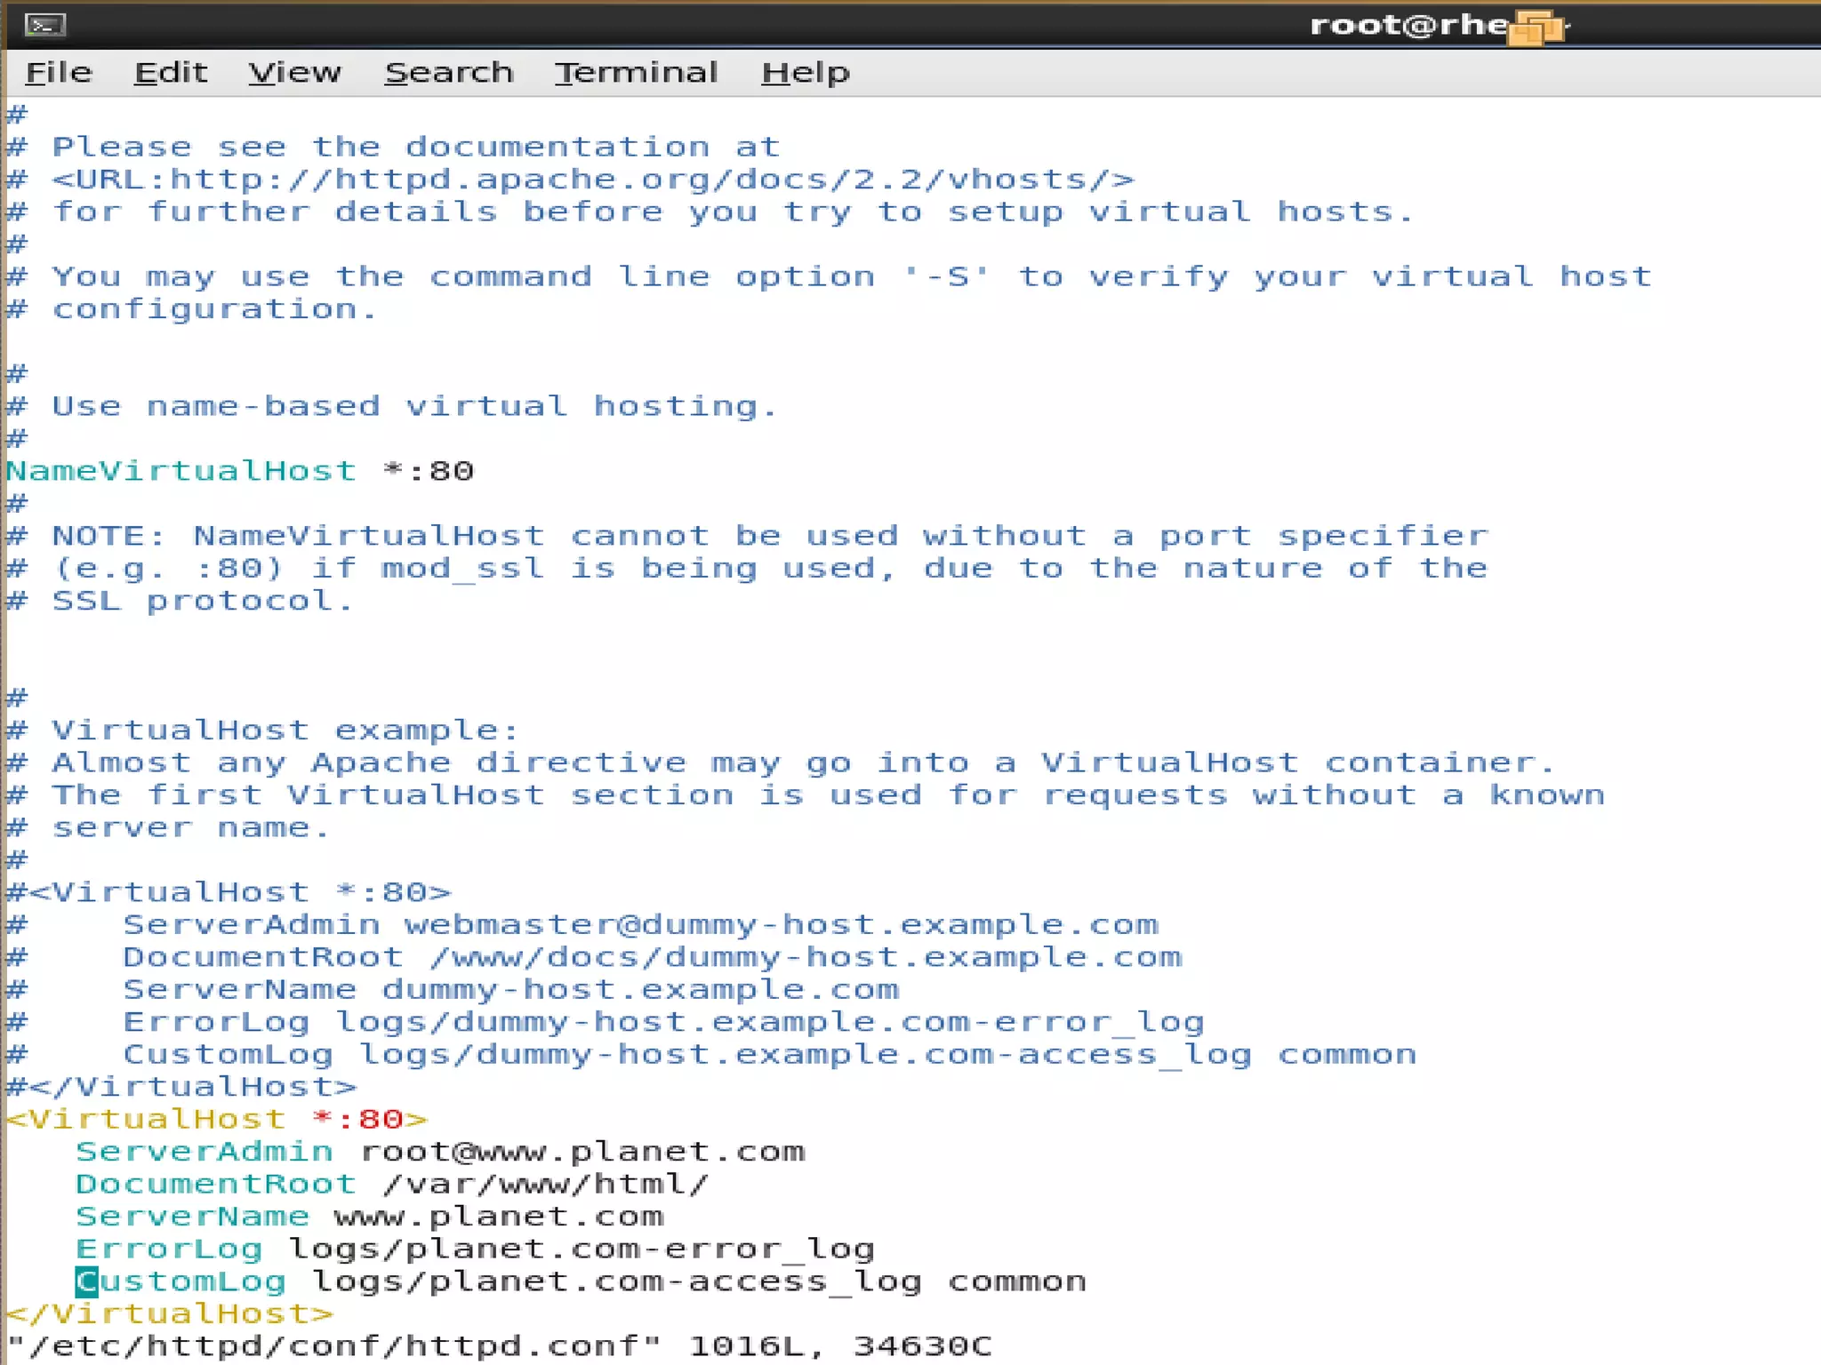
Task: Click the closing uncommented /VirtualHost tag
Action: [169, 1314]
